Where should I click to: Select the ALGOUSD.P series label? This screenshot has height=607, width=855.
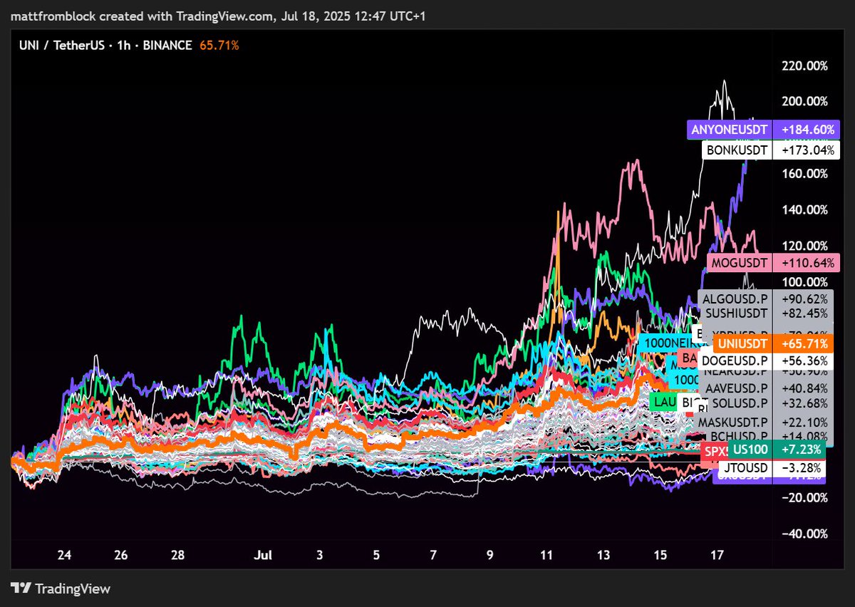tap(735, 299)
